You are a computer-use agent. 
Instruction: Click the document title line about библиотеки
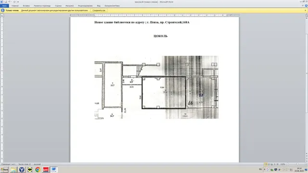tap(142, 23)
